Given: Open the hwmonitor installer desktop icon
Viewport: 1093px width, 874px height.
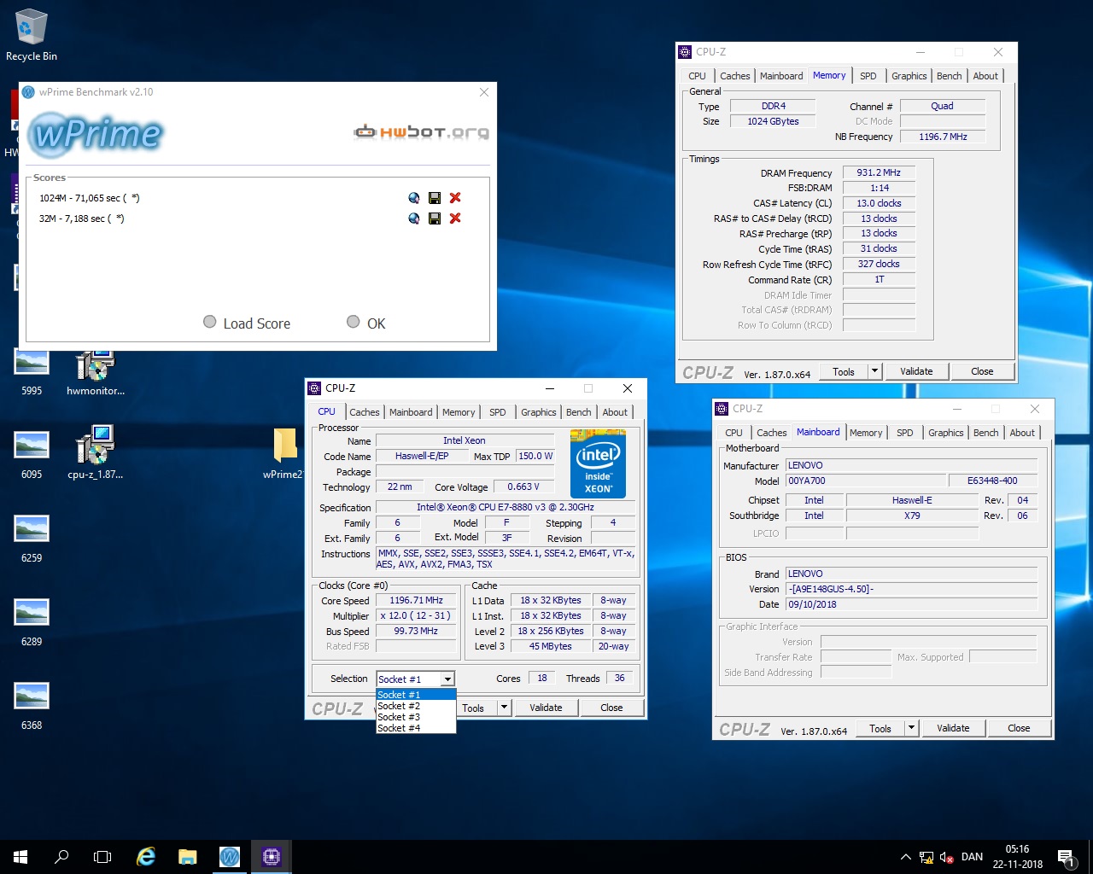Looking at the screenshot, I should click(x=95, y=373).
